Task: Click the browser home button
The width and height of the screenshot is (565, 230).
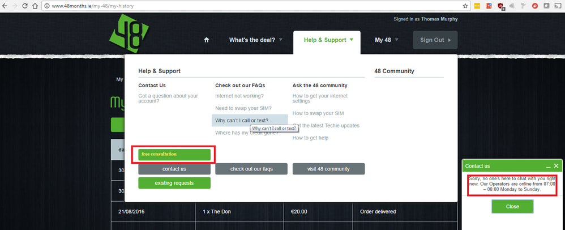Action: (35, 6)
